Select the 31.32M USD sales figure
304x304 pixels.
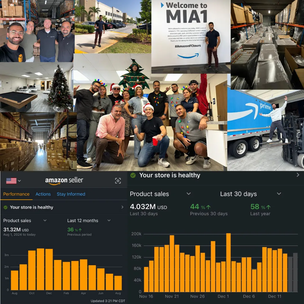(16, 230)
